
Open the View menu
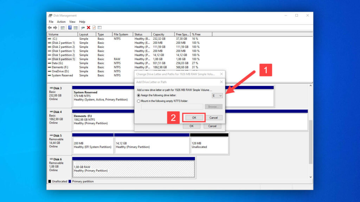(x=73, y=21)
